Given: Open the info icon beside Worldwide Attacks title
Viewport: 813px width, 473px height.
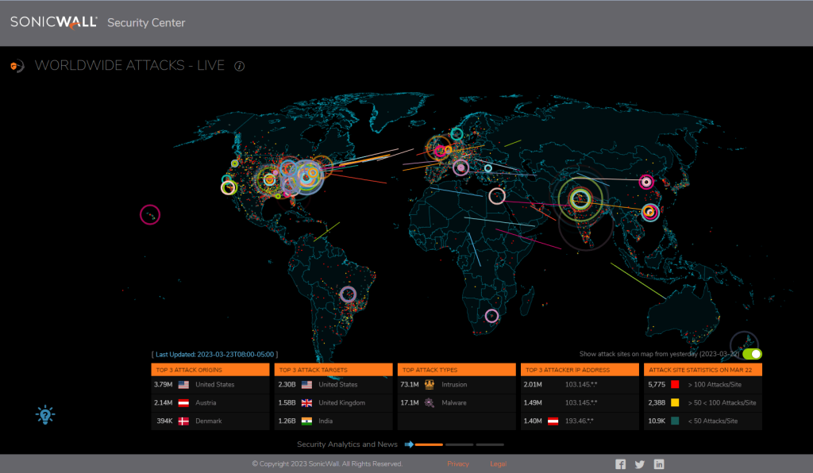Looking at the screenshot, I should 239,67.
